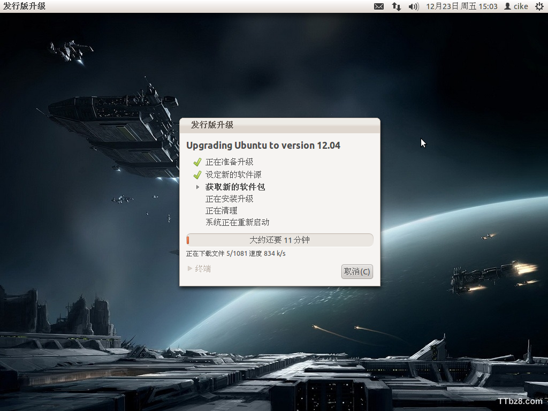This screenshot has height=411, width=548.
Task: Click the 设定新的软件源 step text
Action: pyautogui.click(x=233, y=174)
